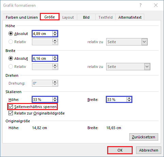Toggle Seitenverhältnis sperren checkbox
The image size is (164, 157).
(11, 107)
